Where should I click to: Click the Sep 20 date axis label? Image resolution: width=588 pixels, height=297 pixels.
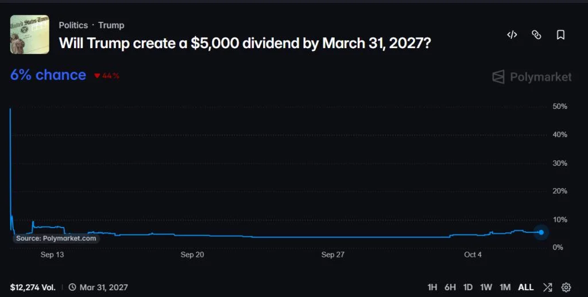click(192, 255)
